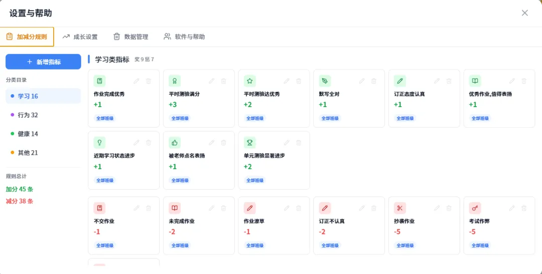
Task: Click the star icon on 平时测验达优秀
Action: point(249,81)
